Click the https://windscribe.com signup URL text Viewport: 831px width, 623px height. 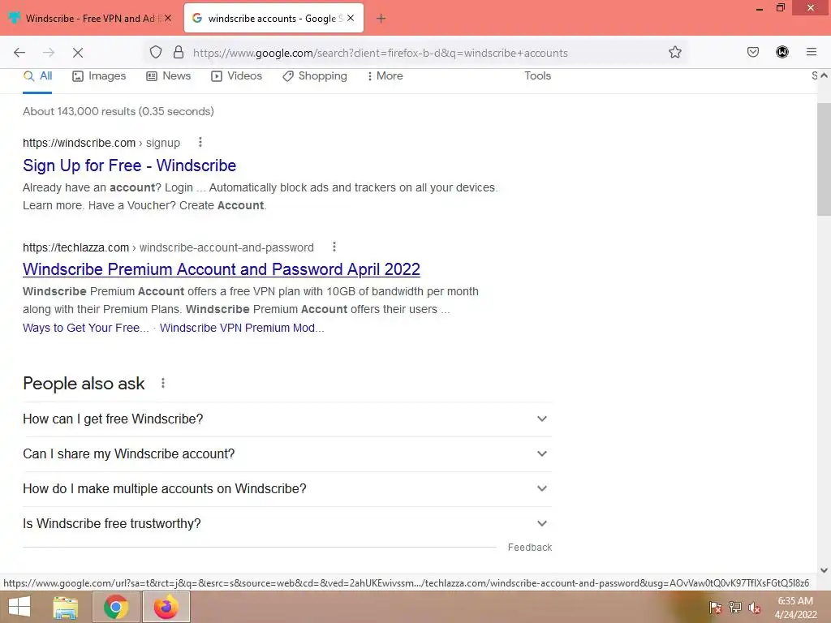pos(101,143)
